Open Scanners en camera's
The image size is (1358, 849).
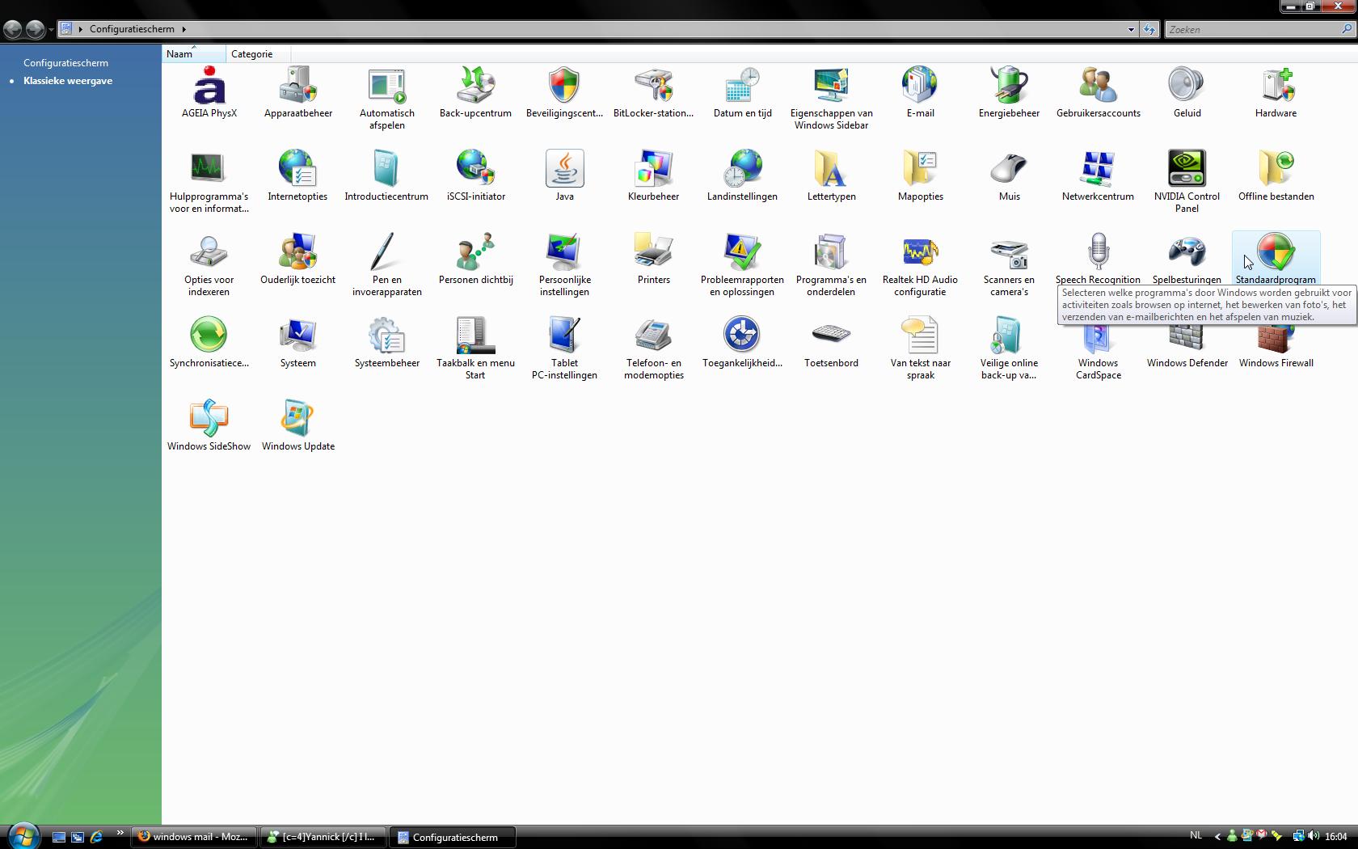pos(1009,266)
